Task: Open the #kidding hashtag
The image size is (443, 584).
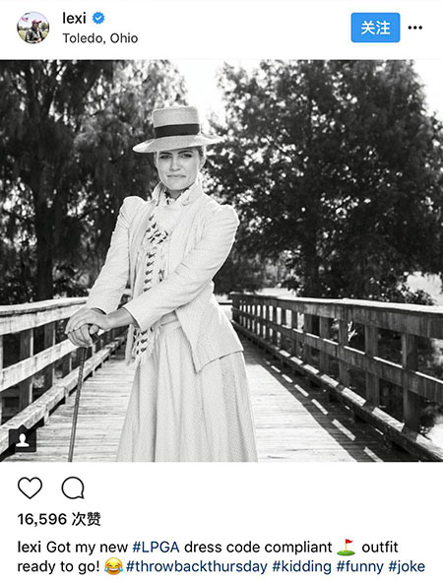Action: click(302, 567)
